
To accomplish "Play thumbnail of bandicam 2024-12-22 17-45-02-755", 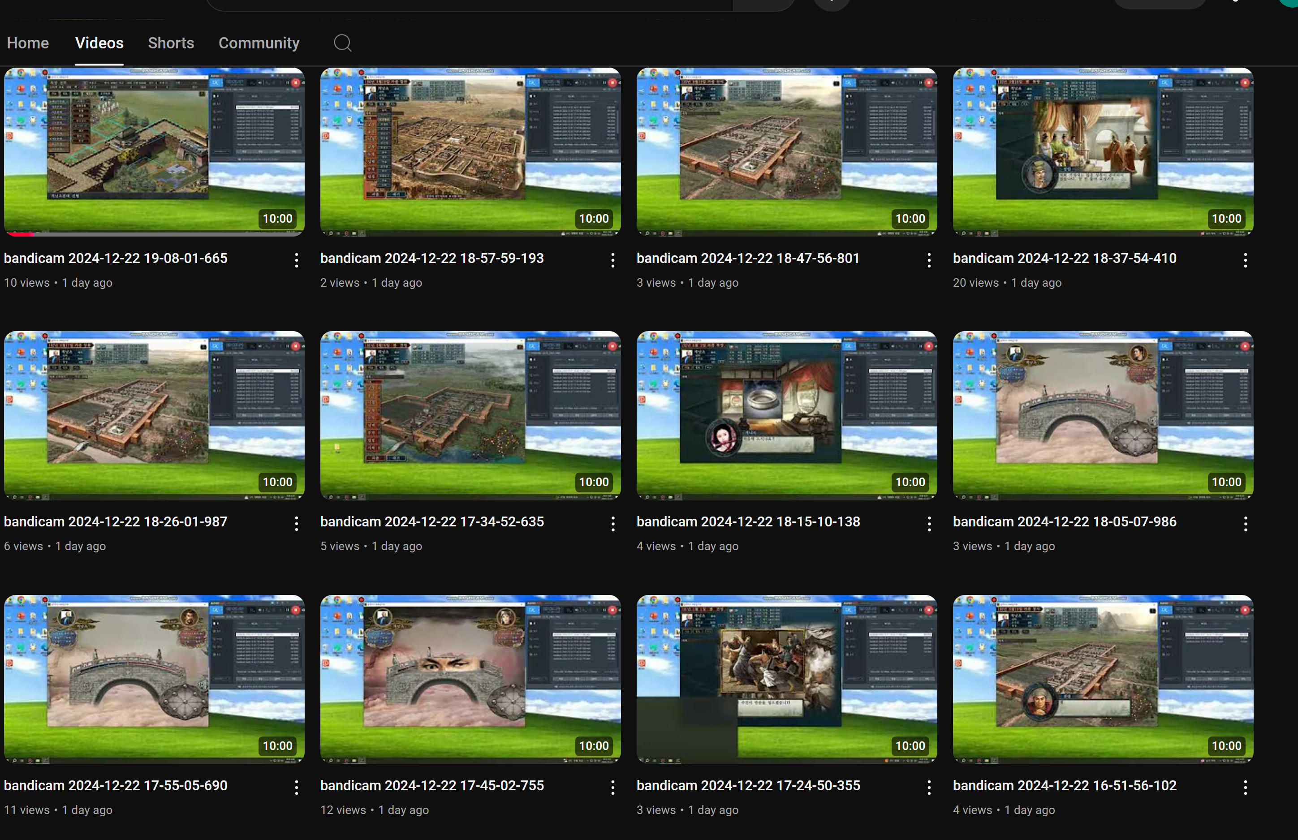I will (470, 679).
